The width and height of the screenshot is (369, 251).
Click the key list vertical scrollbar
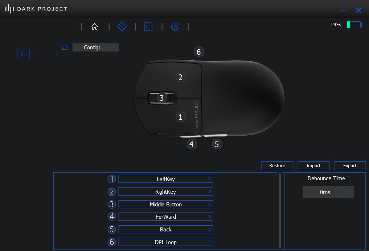point(280,210)
